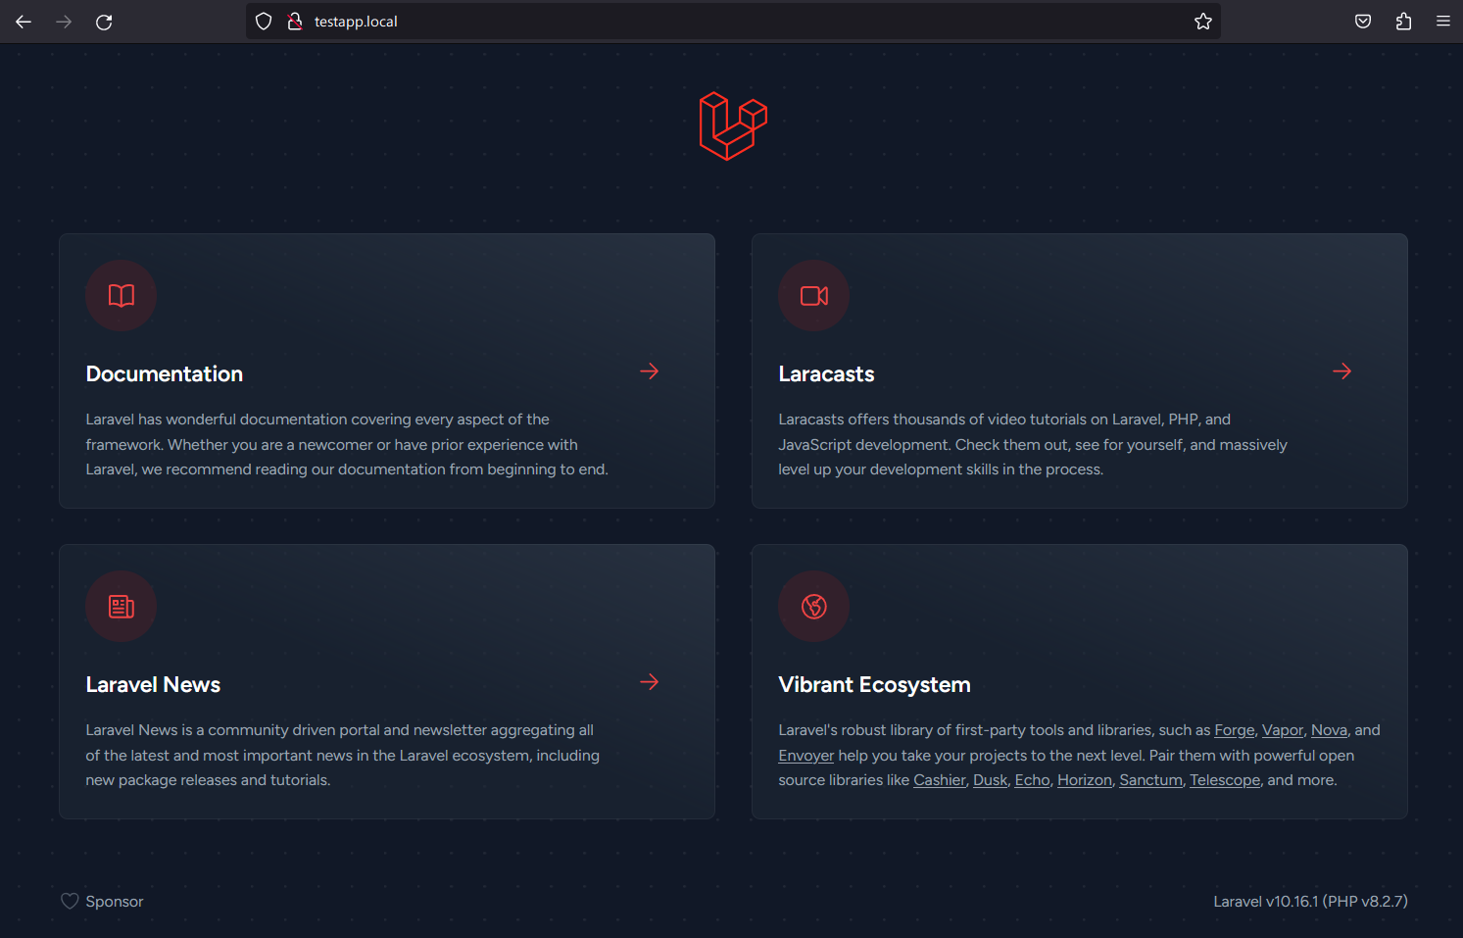Click the Sponsor footer link
This screenshot has width=1463, height=938.
click(115, 902)
